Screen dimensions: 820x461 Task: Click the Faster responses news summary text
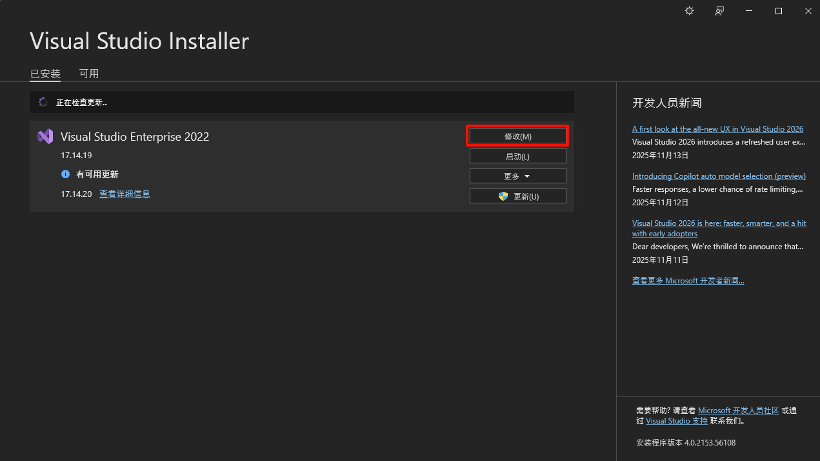tap(717, 189)
